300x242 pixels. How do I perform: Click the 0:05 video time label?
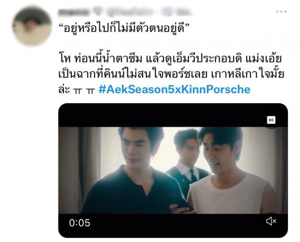pos(79,223)
